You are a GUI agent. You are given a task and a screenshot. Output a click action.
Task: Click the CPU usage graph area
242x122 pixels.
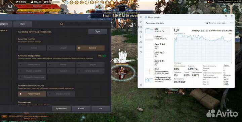coord(203,48)
